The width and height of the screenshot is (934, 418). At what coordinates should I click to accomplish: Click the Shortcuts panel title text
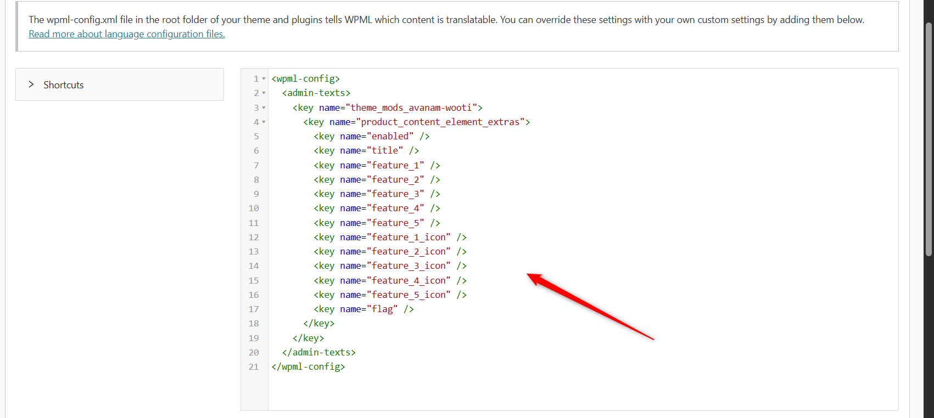(64, 85)
